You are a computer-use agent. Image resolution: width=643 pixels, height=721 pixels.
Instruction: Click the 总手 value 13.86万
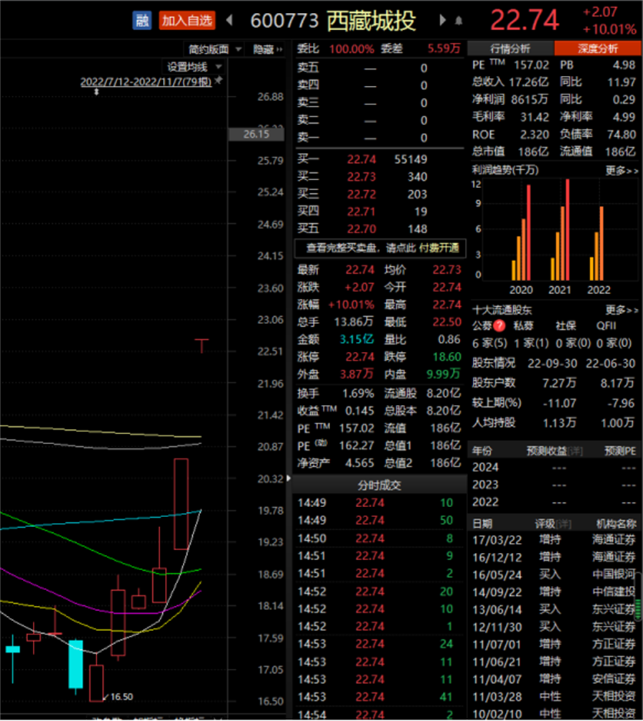[354, 322]
